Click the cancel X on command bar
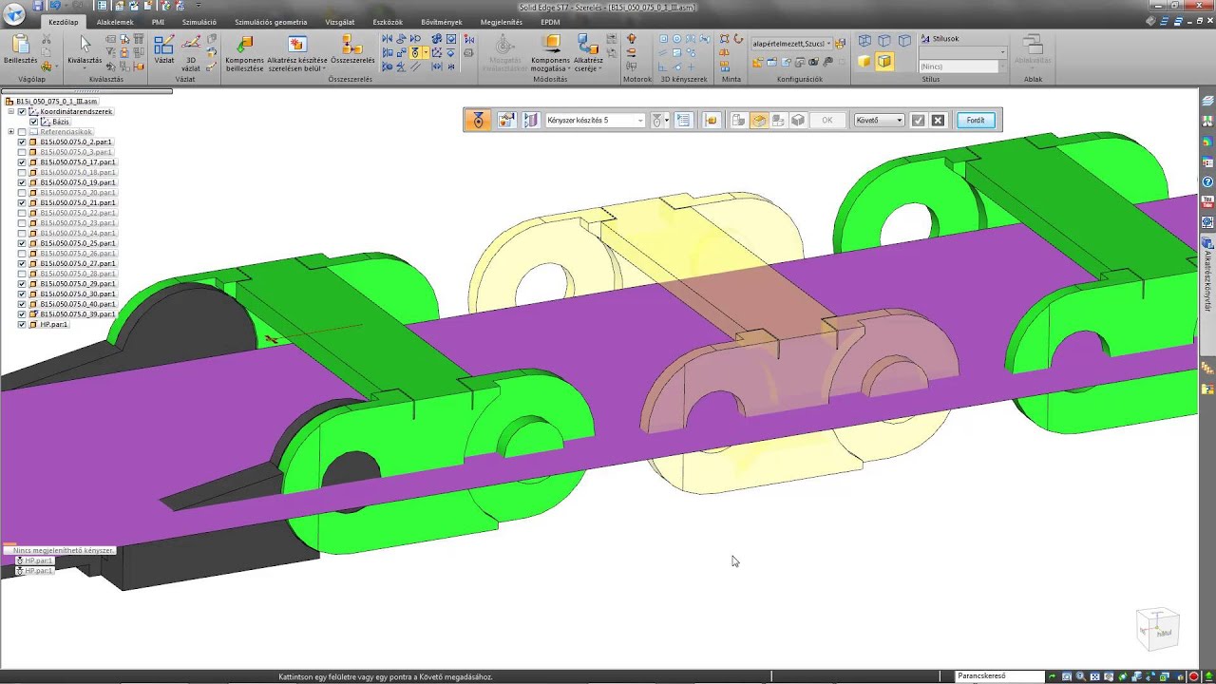Screen dimensions: 1216x684 click(938, 121)
